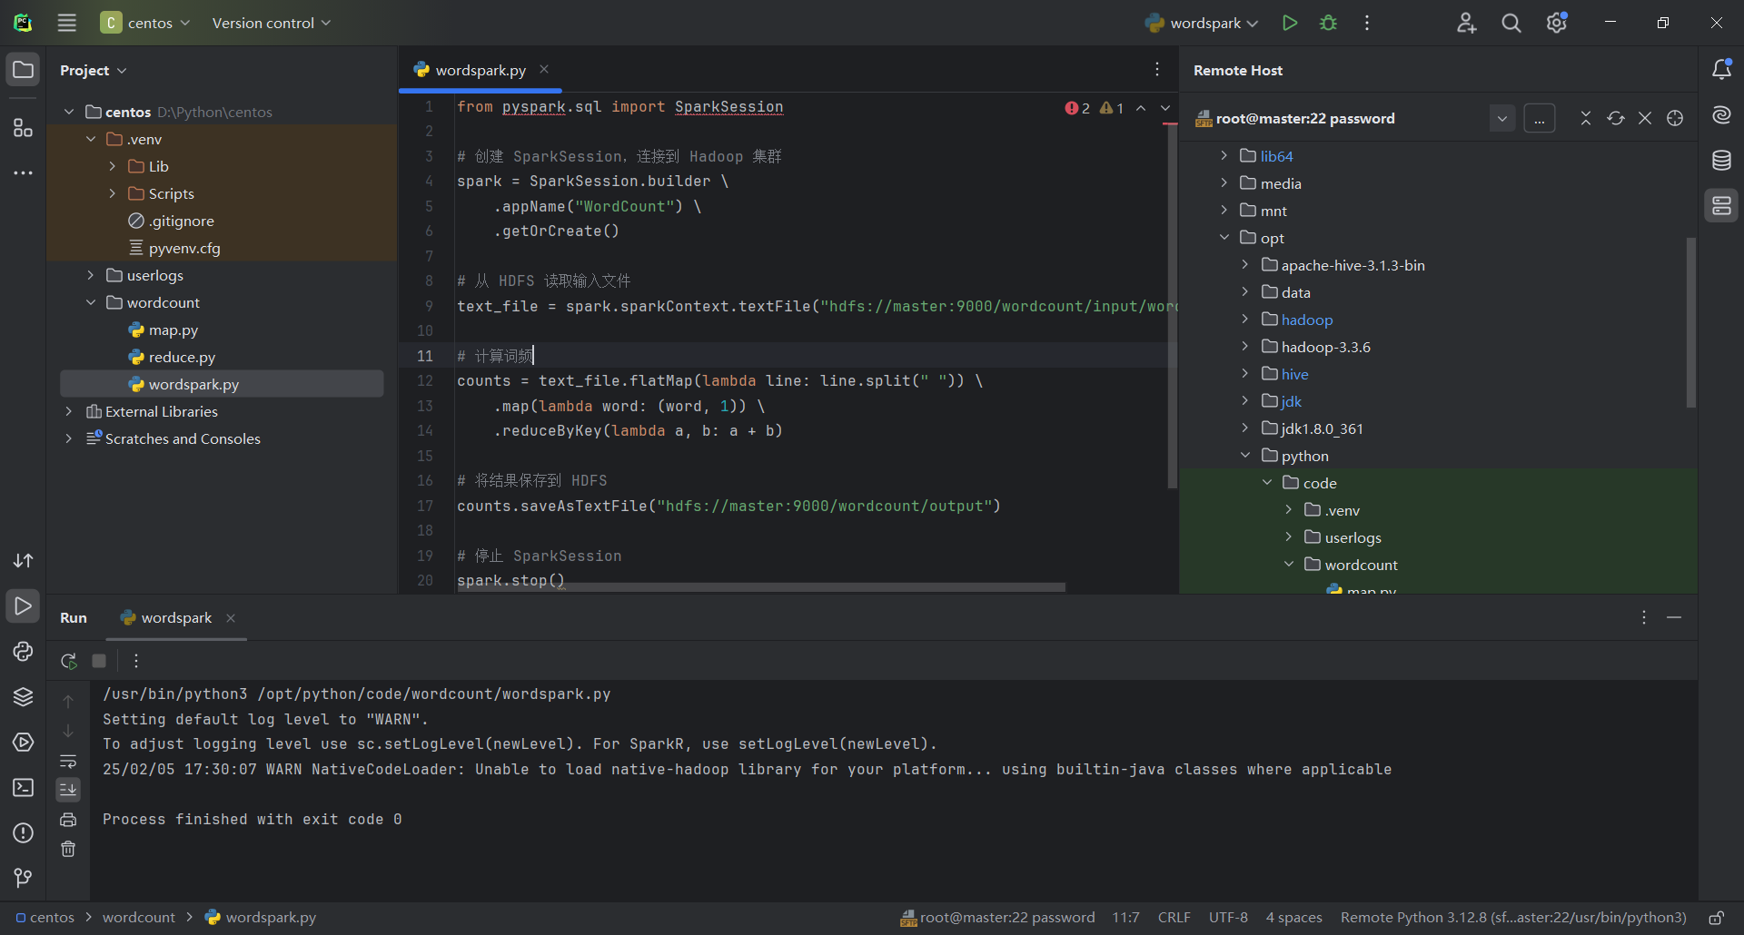The image size is (1744, 935).
Task: Hide the Run tool window
Action: coord(1674,617)
